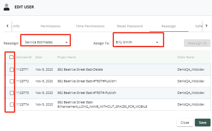Click the Close button
The image size is (212, 131).
185,123
